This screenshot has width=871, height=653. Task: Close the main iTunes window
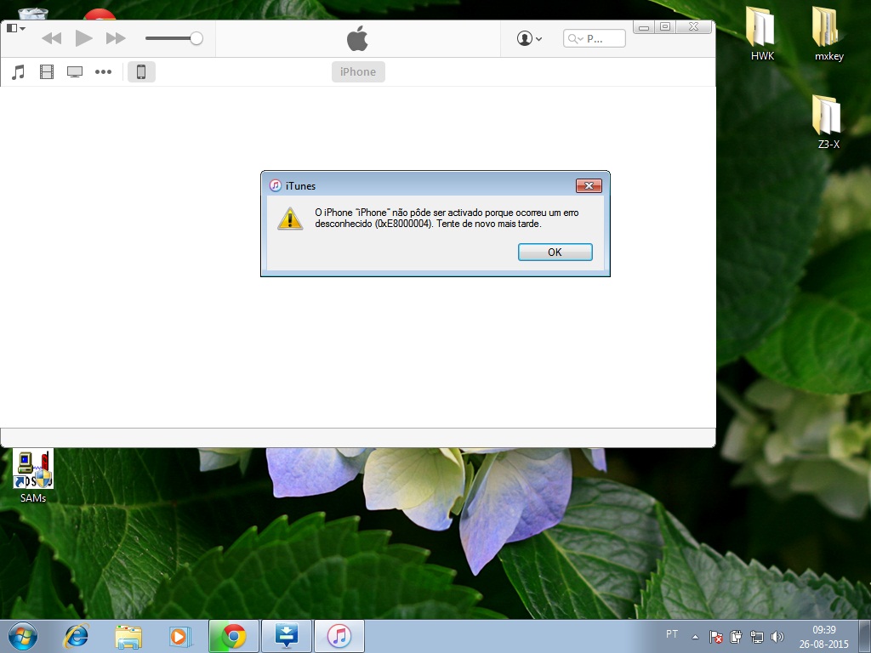coord(693,26)
